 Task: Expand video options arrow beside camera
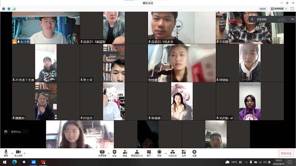point(25,153)
